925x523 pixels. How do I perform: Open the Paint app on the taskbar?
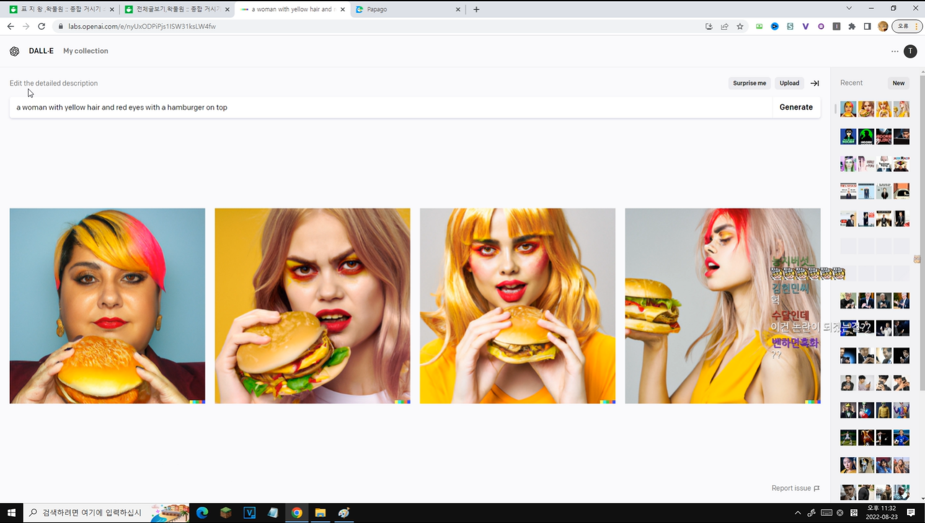click(343, 512)
